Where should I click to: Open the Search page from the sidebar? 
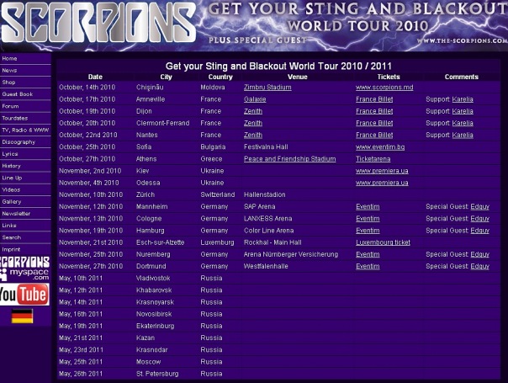click(x=11, y=237)
